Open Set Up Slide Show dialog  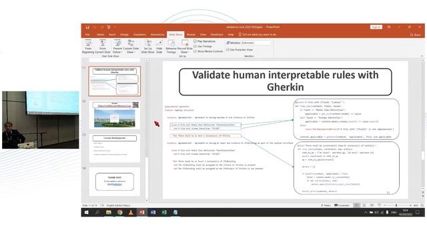pos(148,46)
